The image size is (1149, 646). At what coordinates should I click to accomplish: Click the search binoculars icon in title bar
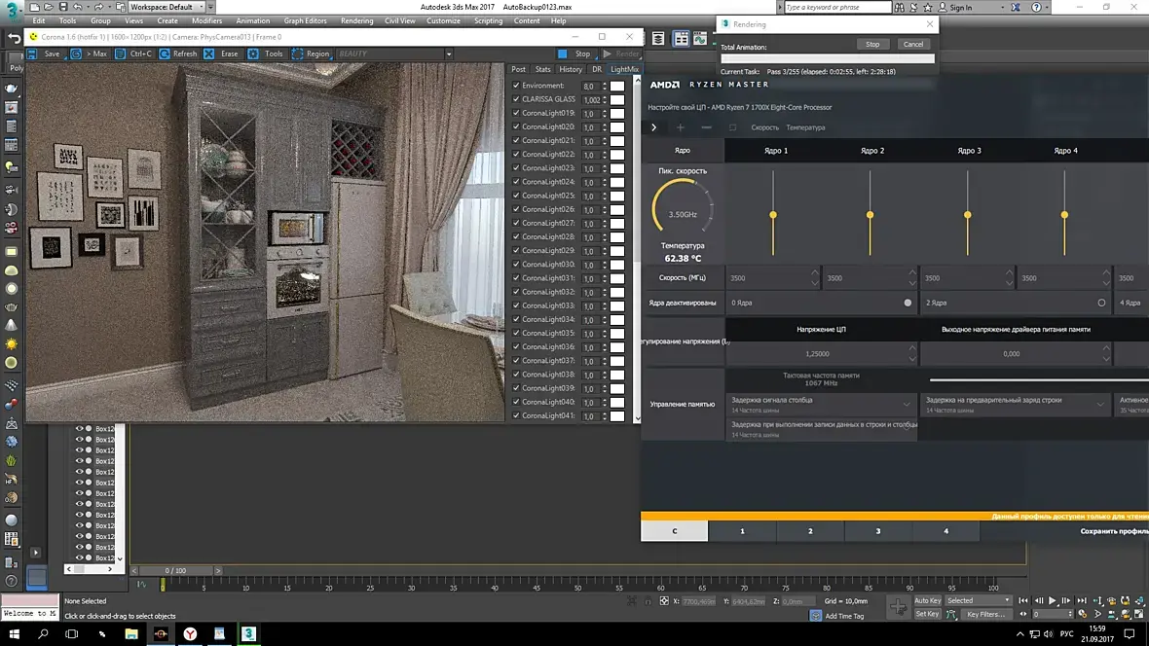tap(899, 8)
